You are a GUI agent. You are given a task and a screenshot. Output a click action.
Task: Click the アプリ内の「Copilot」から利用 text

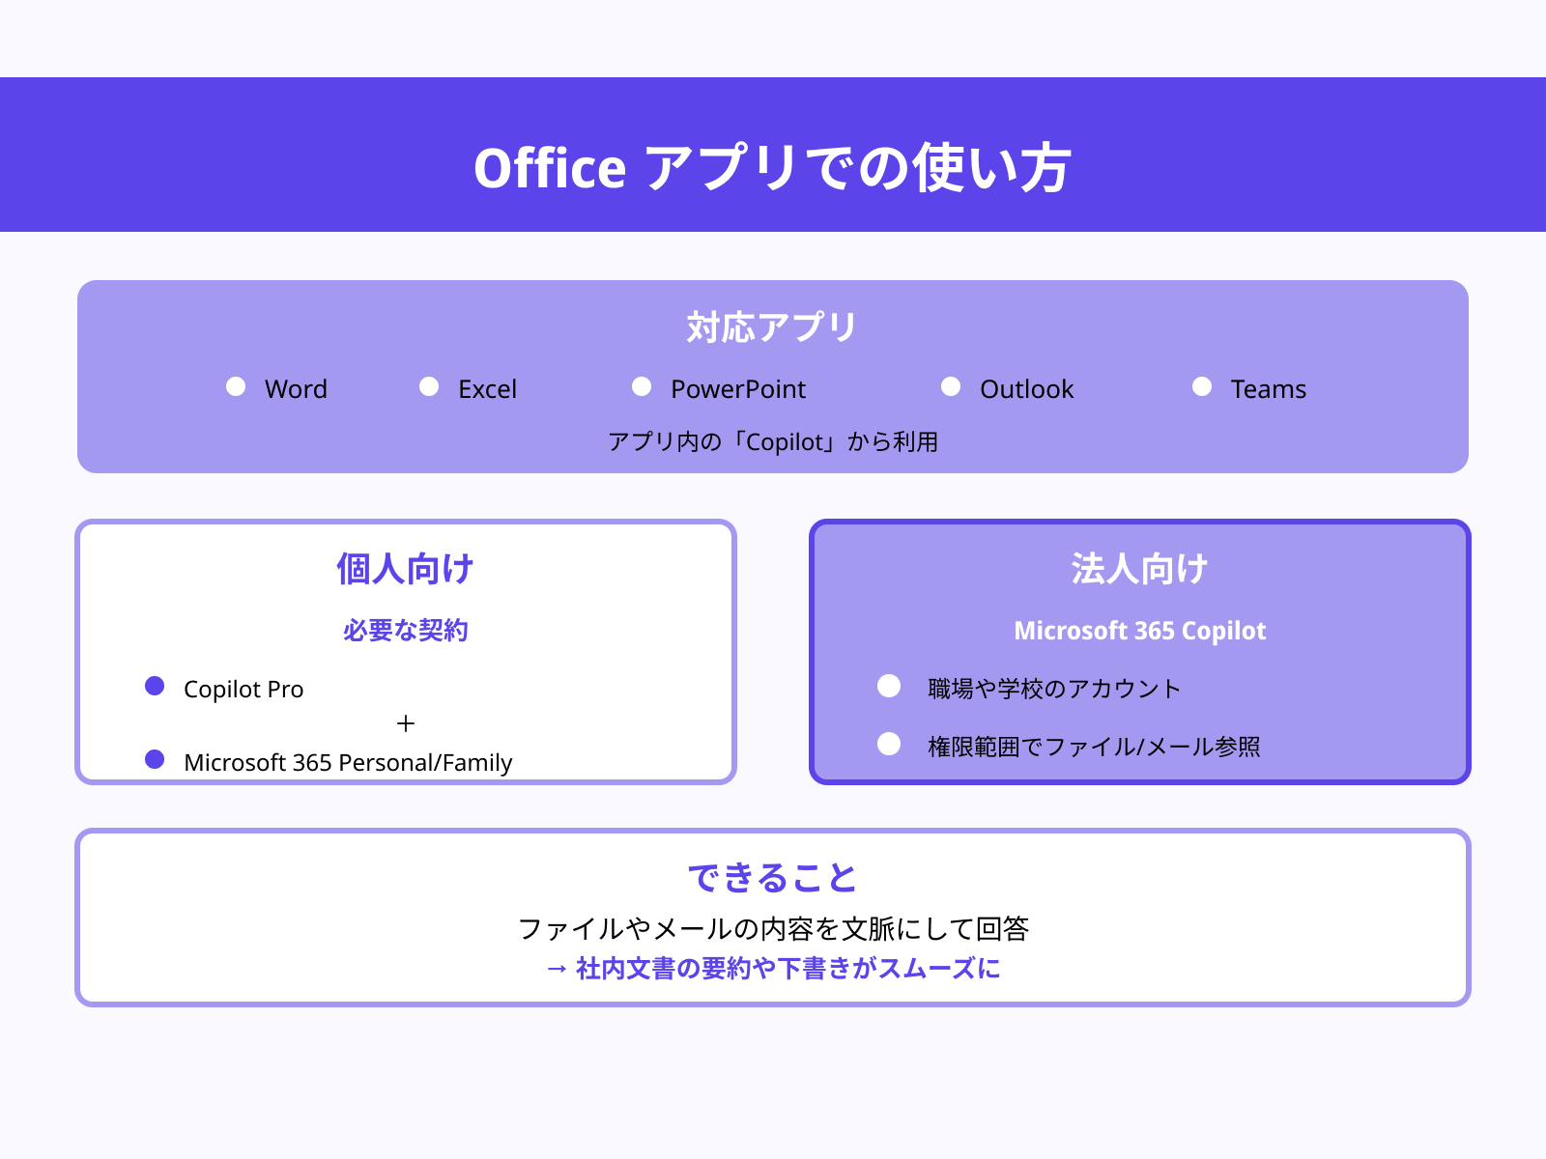tap(773, 442)
